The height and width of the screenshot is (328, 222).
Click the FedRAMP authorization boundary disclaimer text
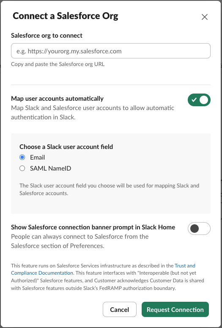[x=107, y=277]
